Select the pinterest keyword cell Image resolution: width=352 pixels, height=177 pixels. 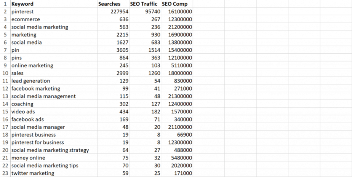(x=22, y=12)
